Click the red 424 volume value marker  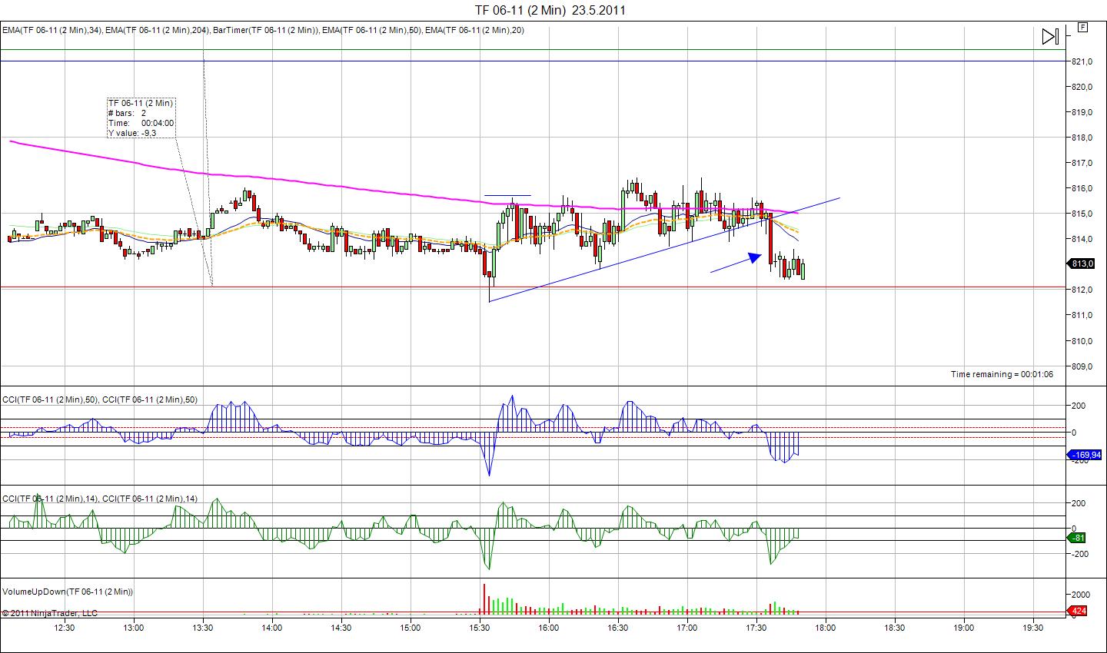point(1078,612)
